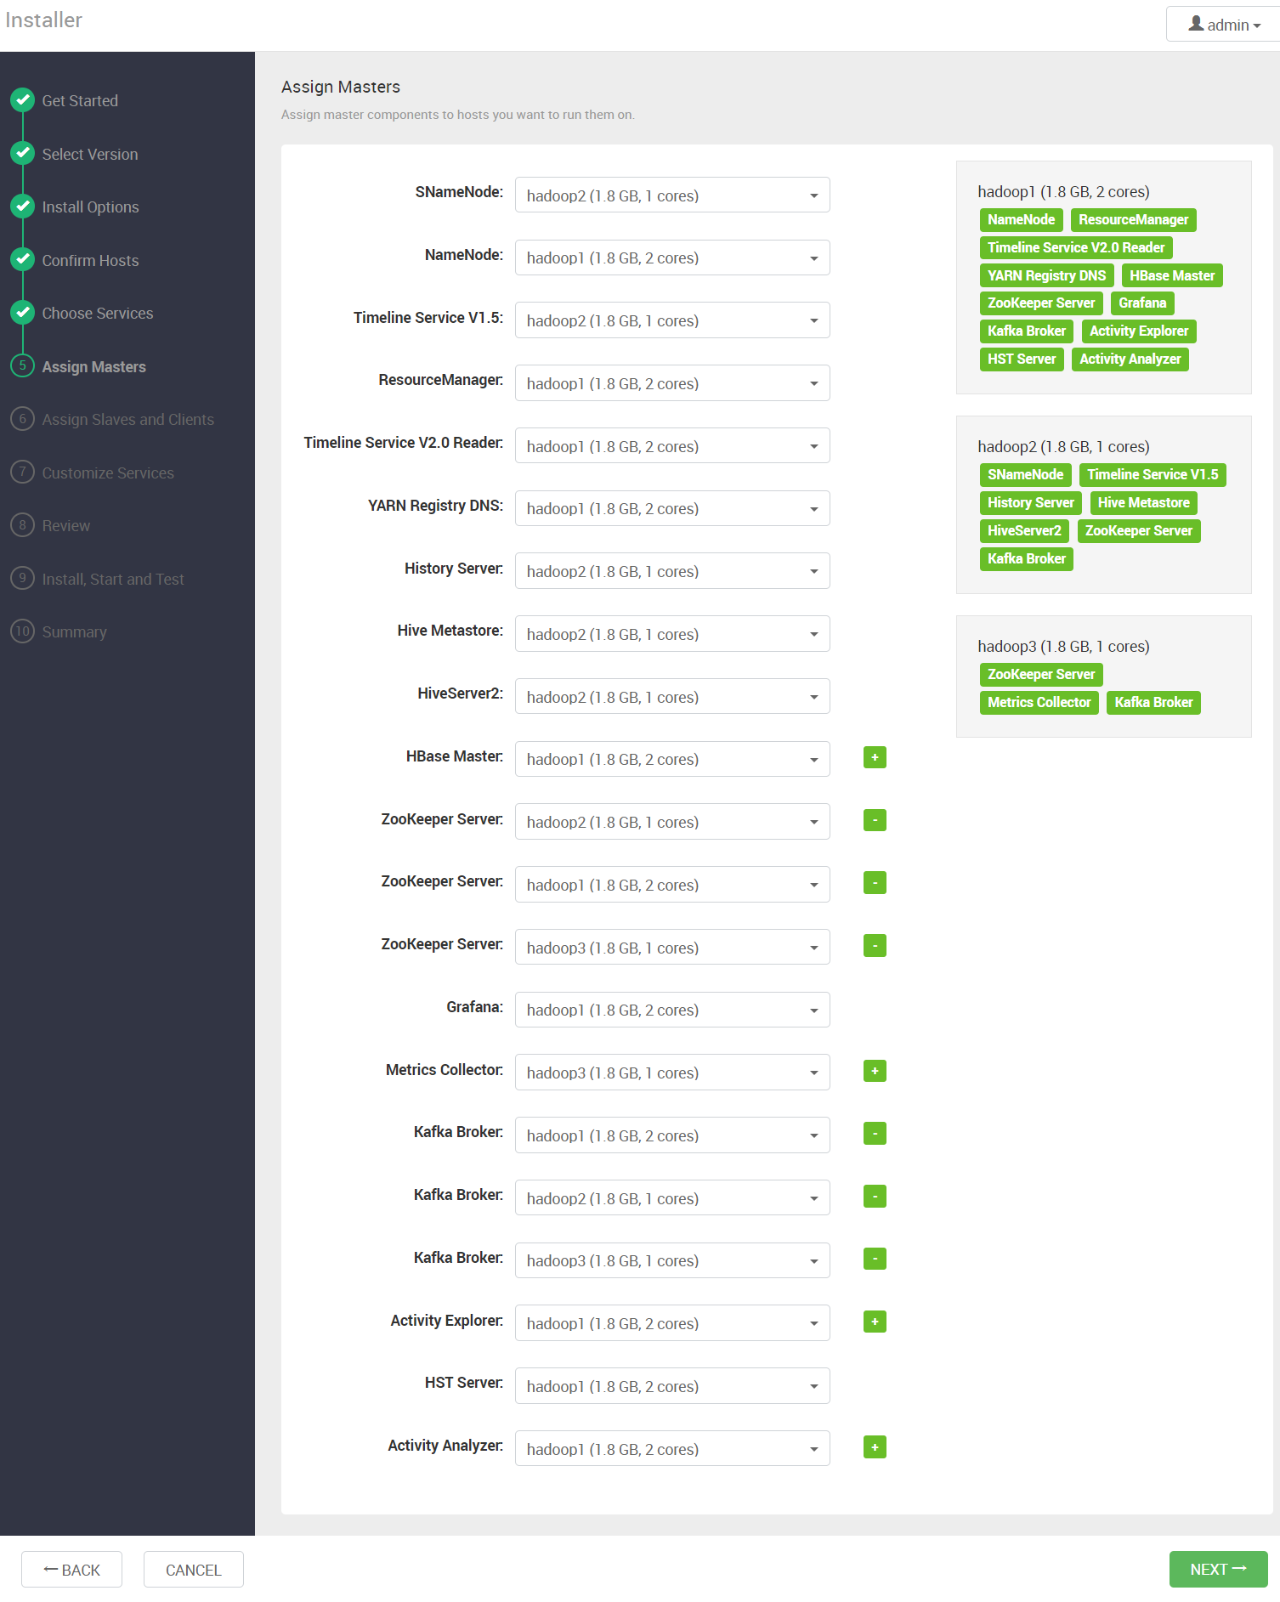The width and height of the screenshot is (1280, 1602).
Task: Click HBase Master tag under hadoop1
Action: pos(1172,275)
